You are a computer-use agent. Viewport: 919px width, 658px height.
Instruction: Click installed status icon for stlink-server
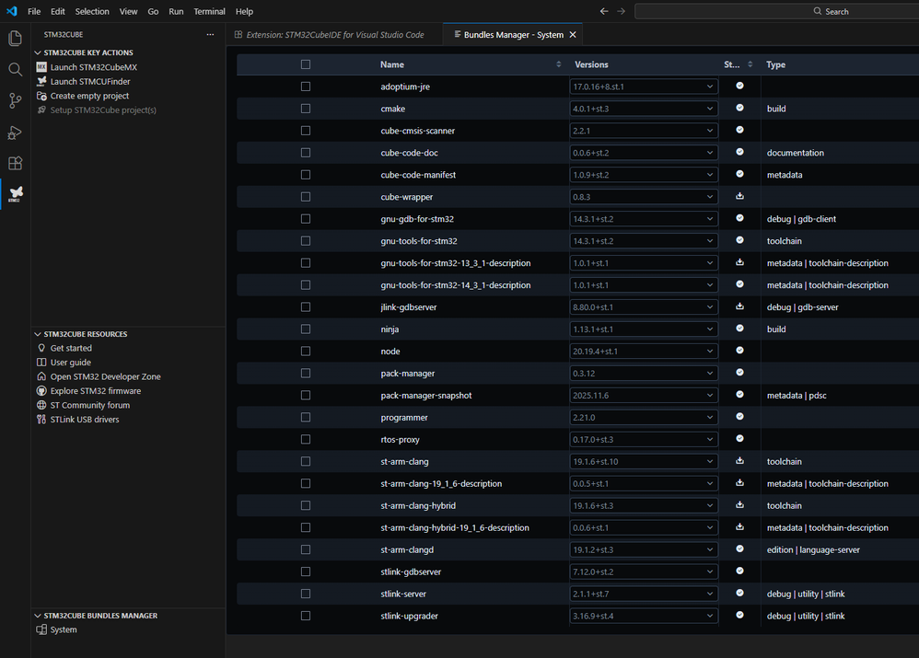click(739, 593)
